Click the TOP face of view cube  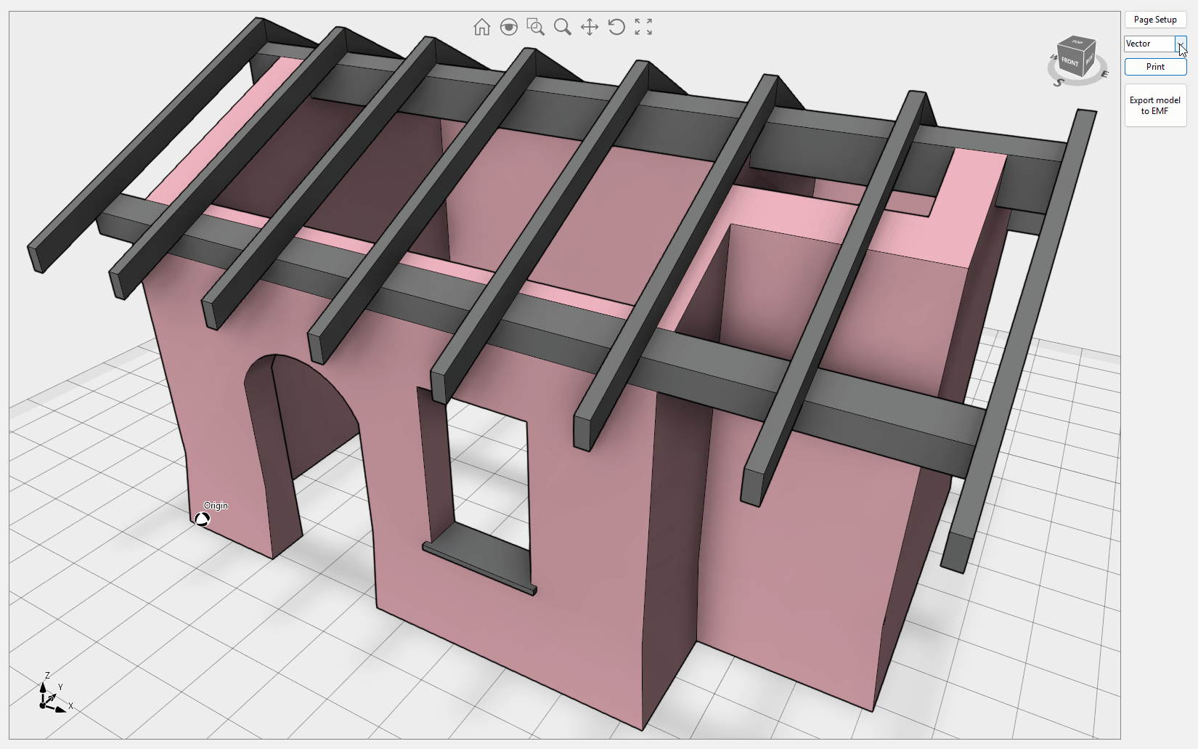tap(1077, 43)
